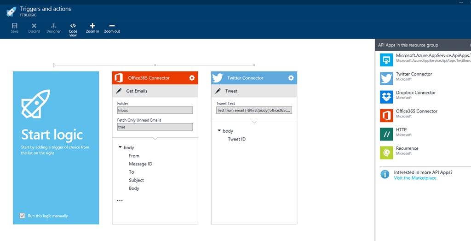Select the HTTP icon in API Apps list

[386, 134]
